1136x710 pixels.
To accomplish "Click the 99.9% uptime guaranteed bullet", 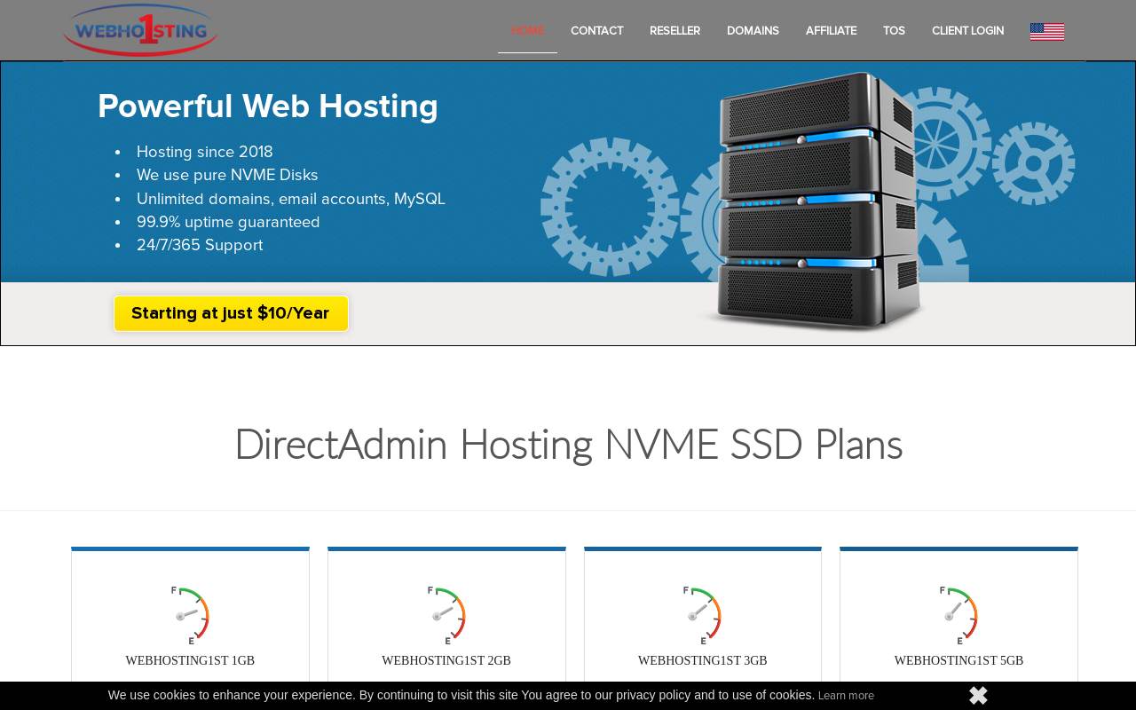I will tap(228, 222).
